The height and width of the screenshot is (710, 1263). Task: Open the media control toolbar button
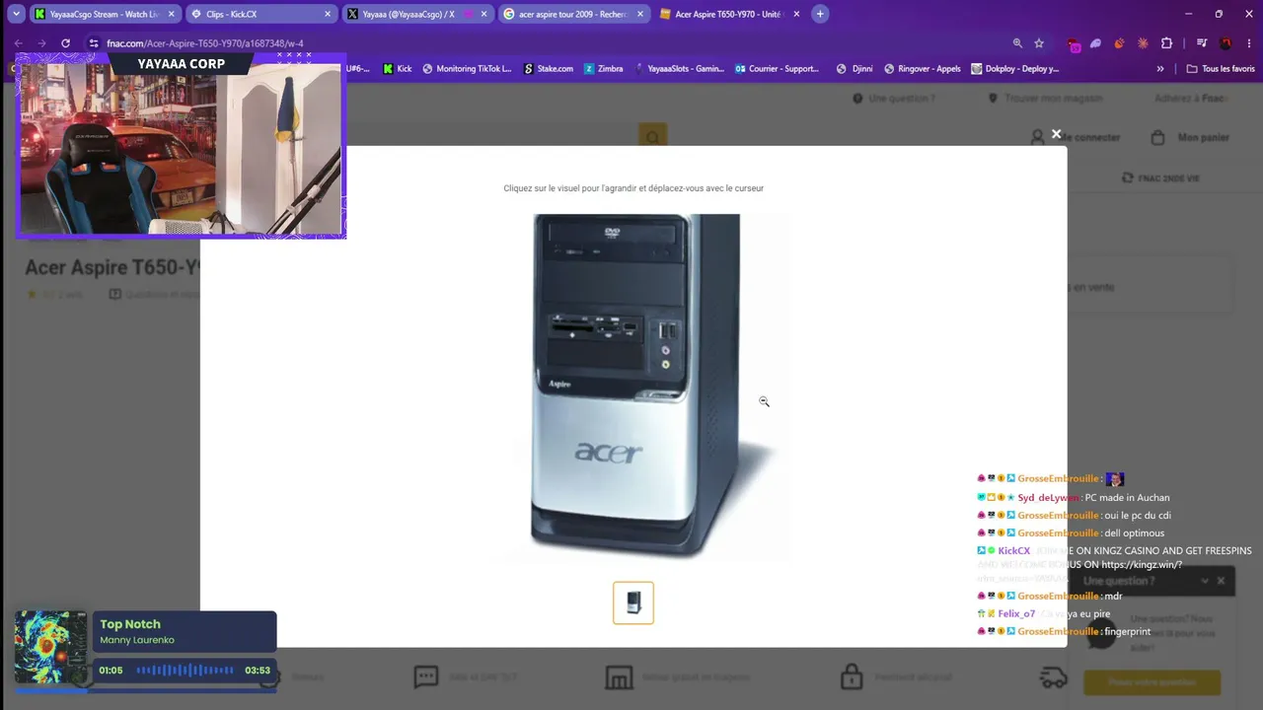point(1201,43)
